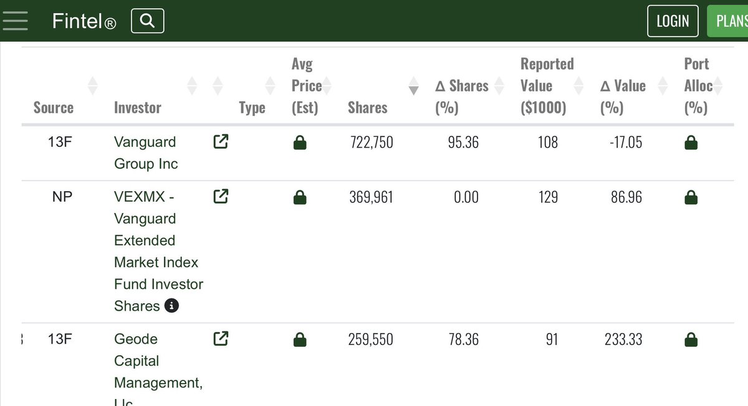This screenshot has width=748, height=406.
Task: Sort by Δ Shares (%) column arrows
Action: 499,86
